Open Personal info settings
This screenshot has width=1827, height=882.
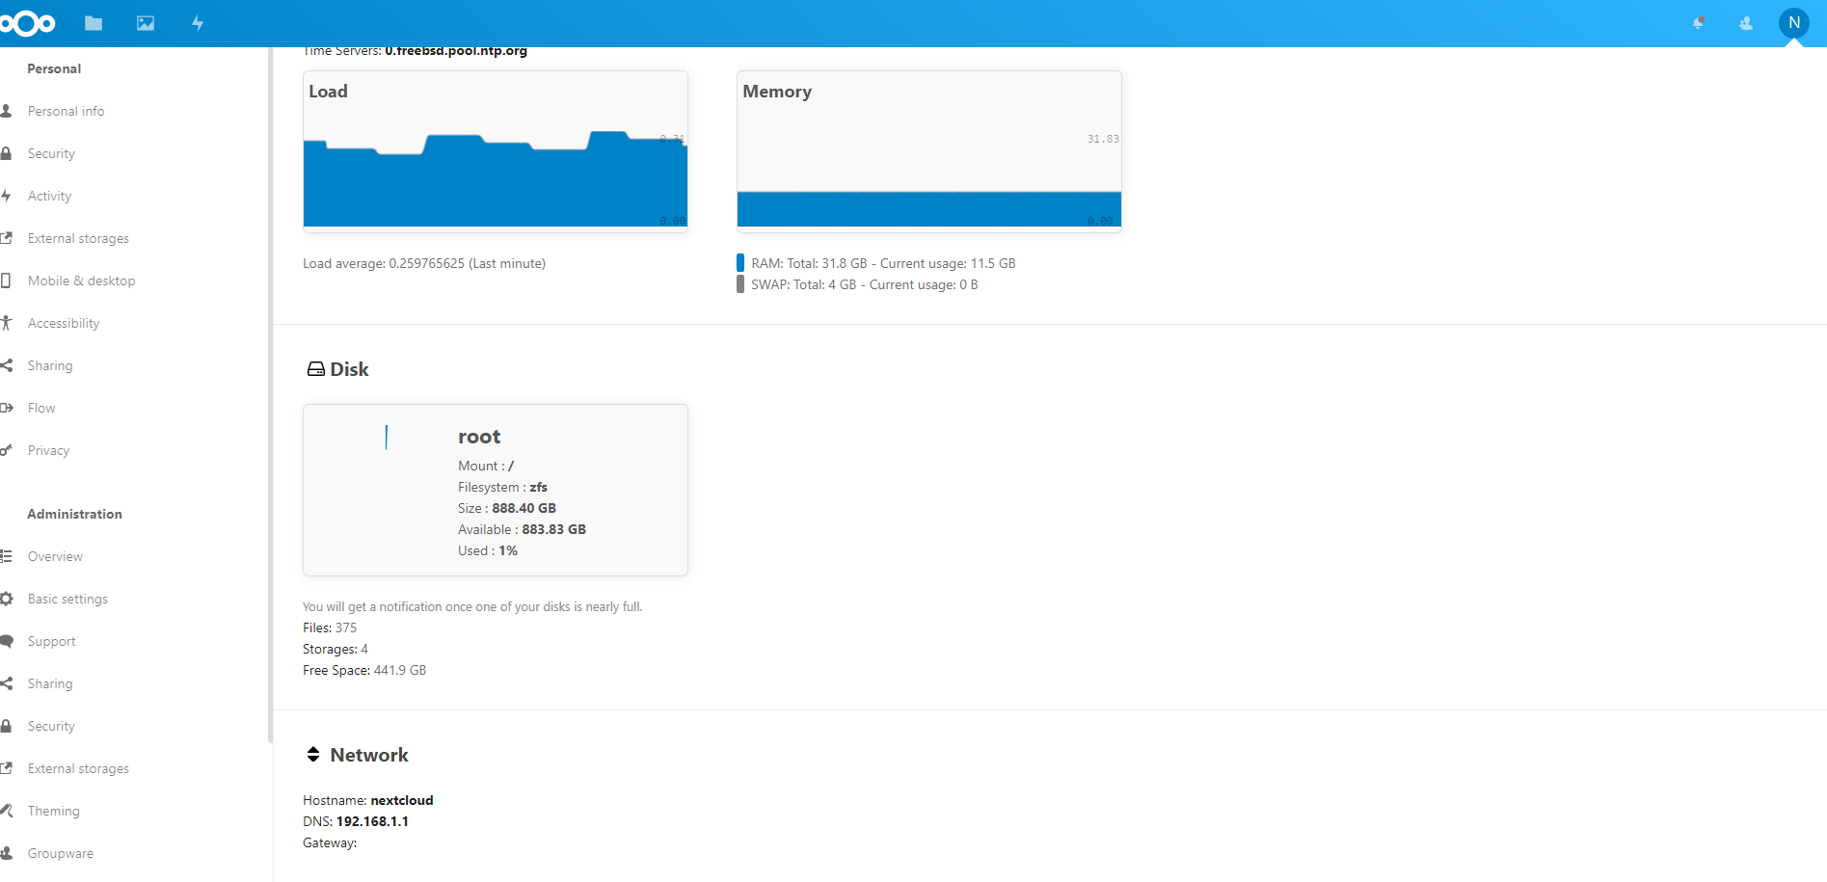(x=66, y=111)
